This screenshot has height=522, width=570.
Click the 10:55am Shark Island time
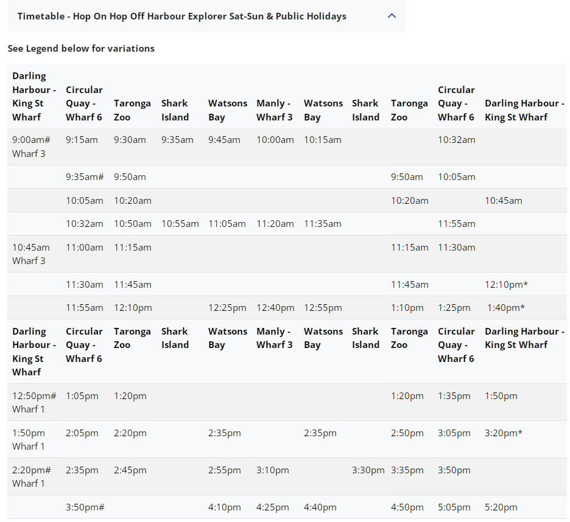pos(180,224)
